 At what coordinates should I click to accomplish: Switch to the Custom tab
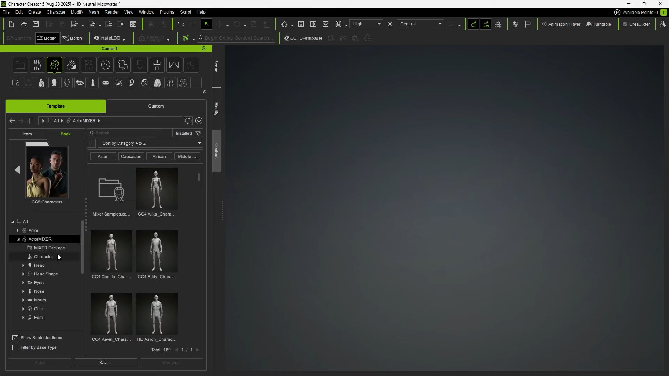pos(156,106)
